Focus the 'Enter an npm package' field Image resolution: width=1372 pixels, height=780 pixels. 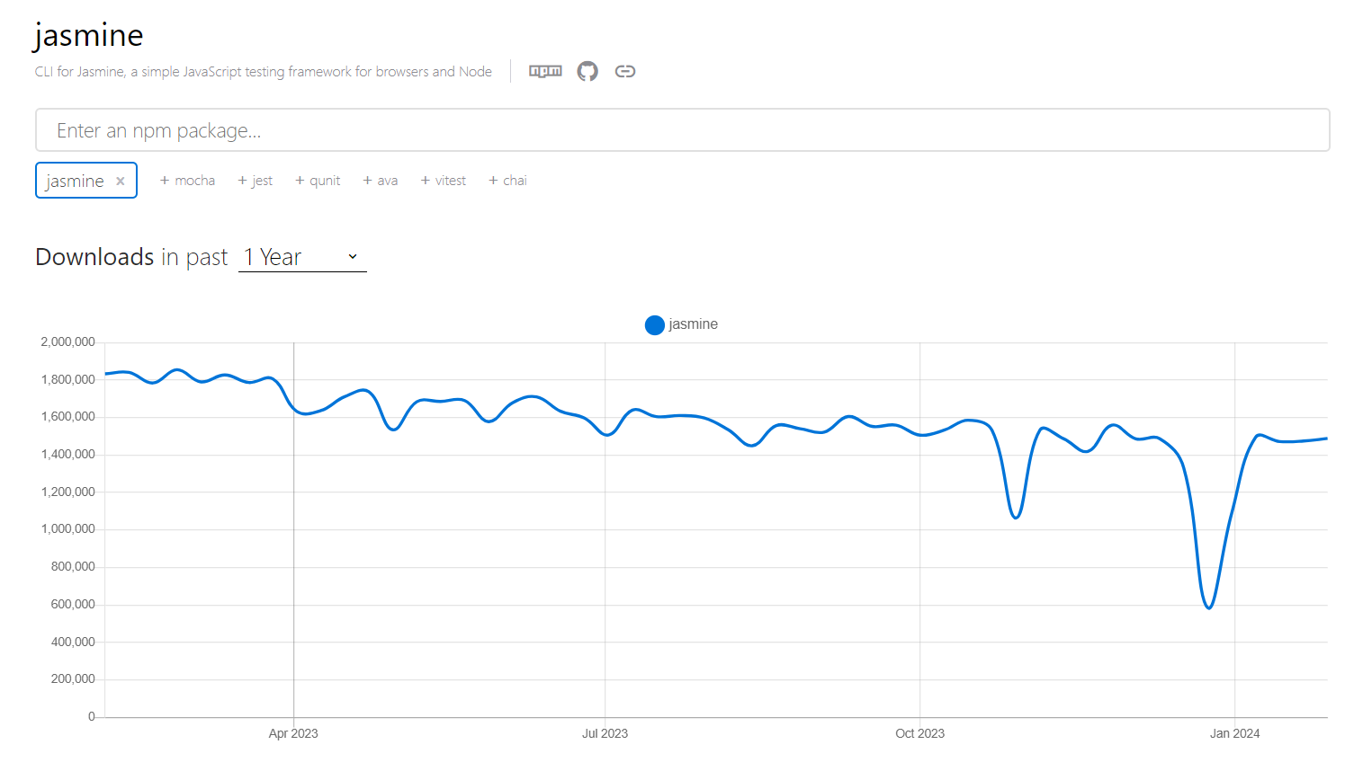coord(682,130)
